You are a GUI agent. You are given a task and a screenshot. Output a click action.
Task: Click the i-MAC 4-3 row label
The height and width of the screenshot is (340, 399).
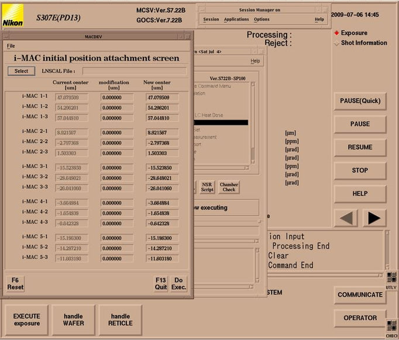[x=35, y=222]
